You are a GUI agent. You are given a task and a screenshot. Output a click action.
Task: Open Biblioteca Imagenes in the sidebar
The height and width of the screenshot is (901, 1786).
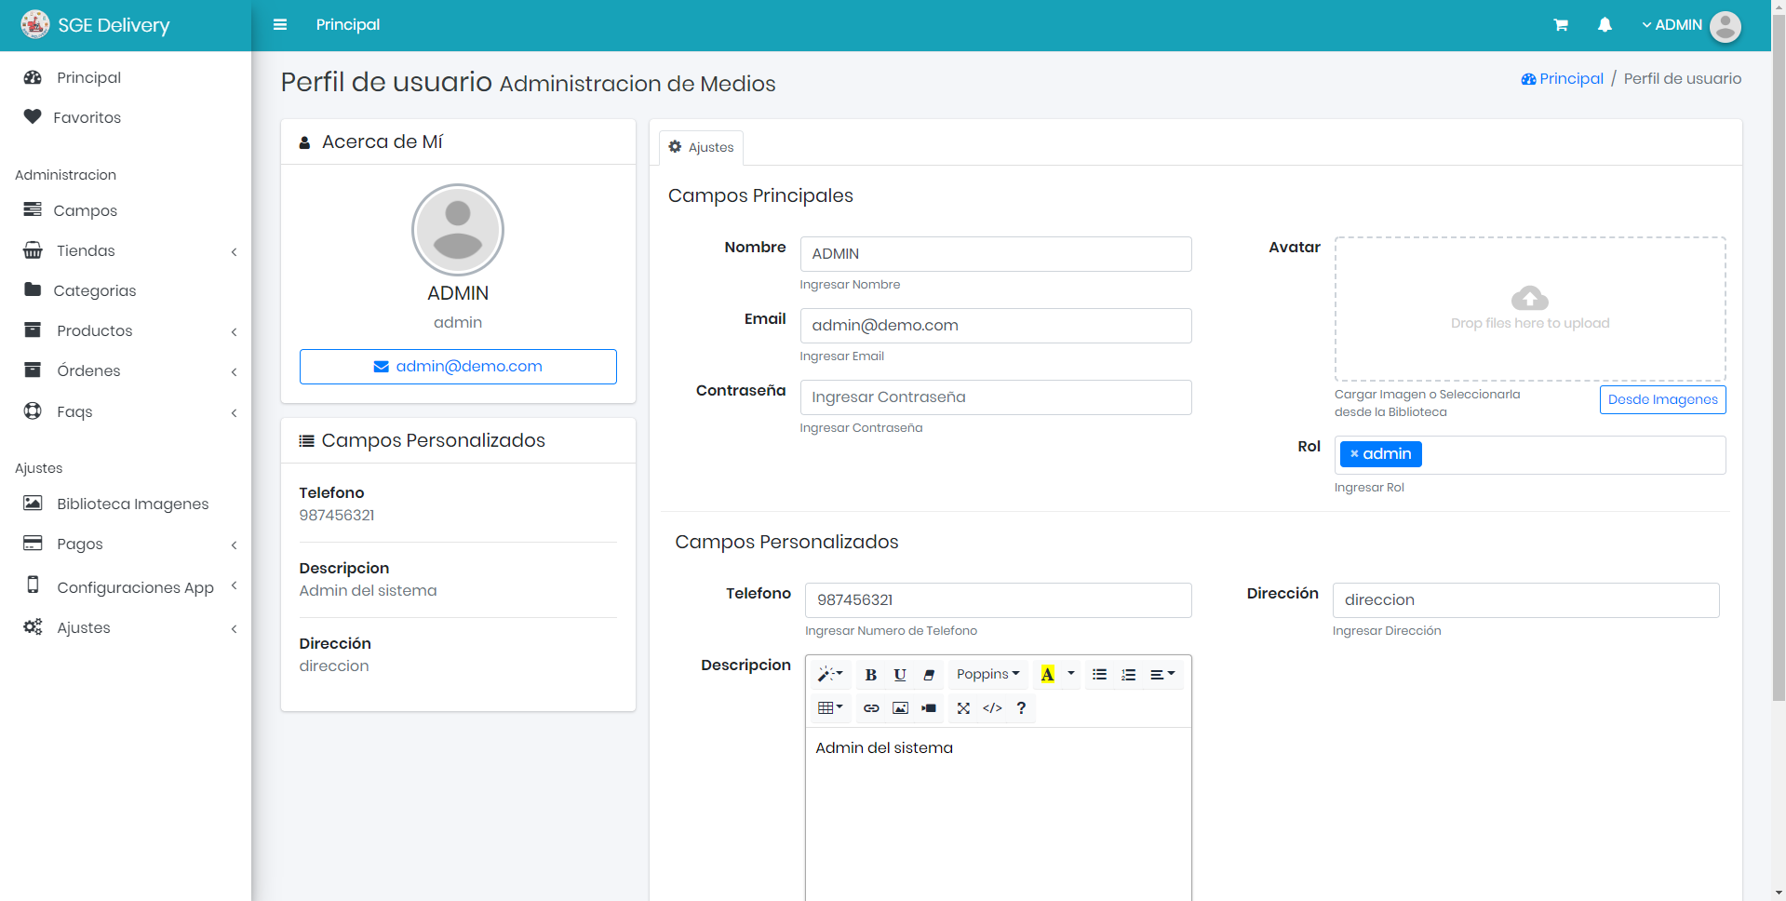tap(132, 504)
